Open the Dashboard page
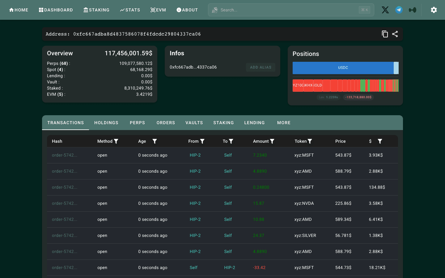 tap(56, 10)
